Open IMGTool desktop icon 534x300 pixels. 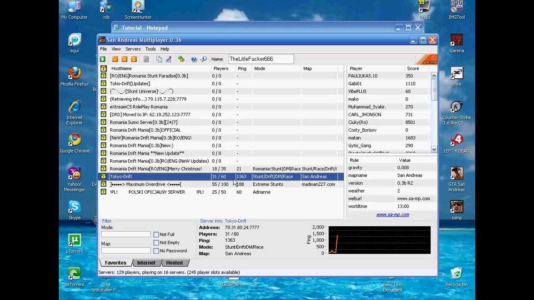456,10
